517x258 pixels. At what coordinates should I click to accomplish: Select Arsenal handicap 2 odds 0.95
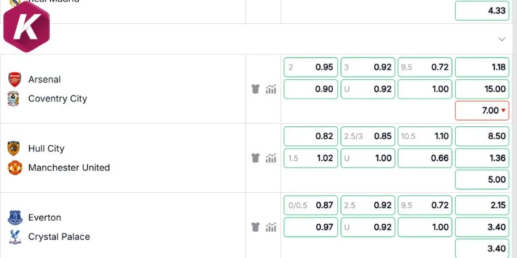click(311, 67)
